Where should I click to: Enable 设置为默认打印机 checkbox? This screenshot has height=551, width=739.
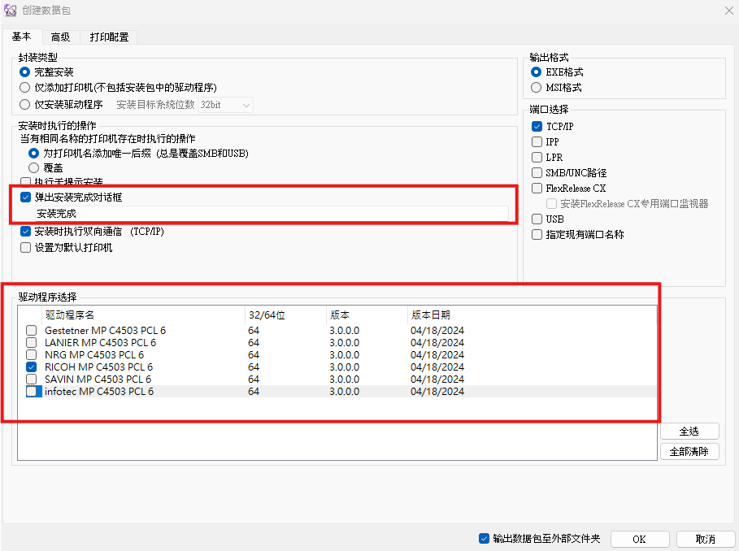(x=26, y=248)
